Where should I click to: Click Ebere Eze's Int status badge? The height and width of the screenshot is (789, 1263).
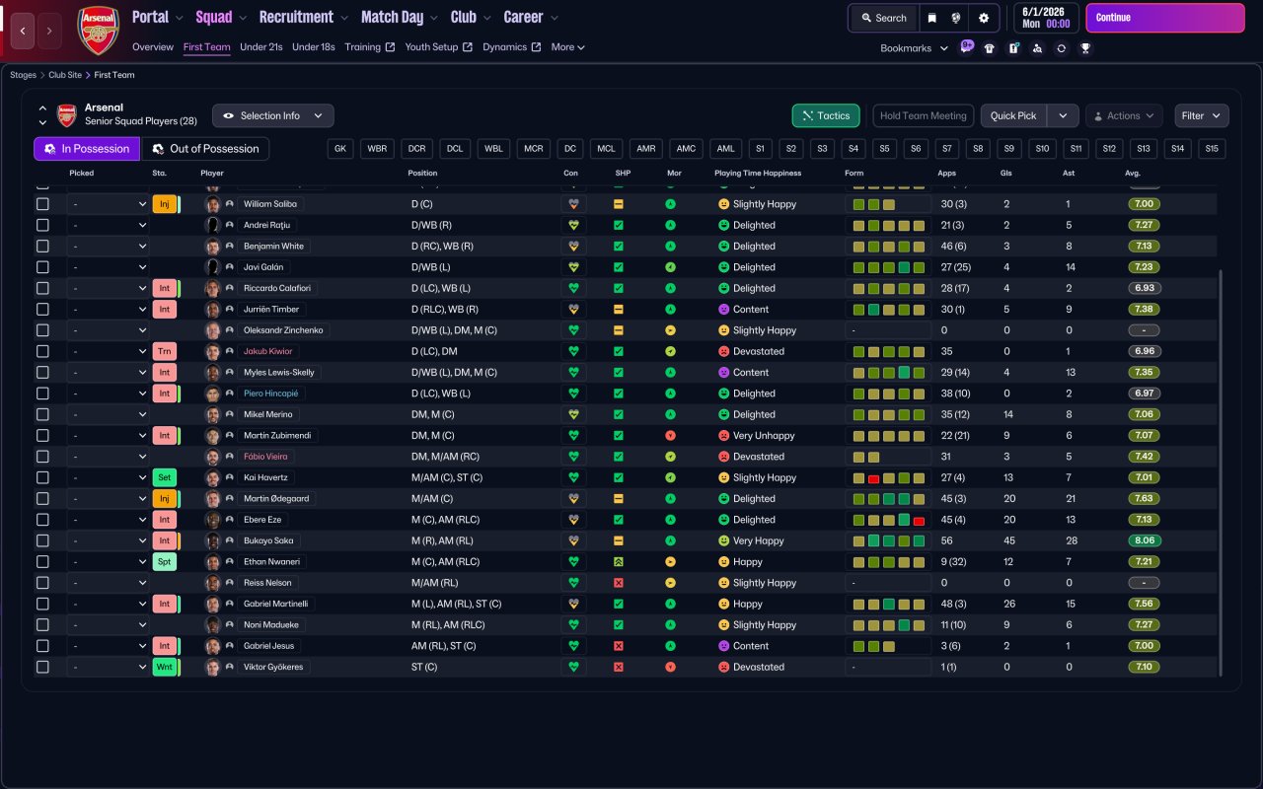click(165, 520)
